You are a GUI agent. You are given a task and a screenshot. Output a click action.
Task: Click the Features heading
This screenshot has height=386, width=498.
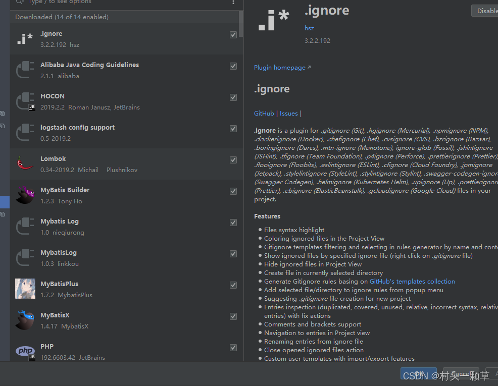pos(267,216)
